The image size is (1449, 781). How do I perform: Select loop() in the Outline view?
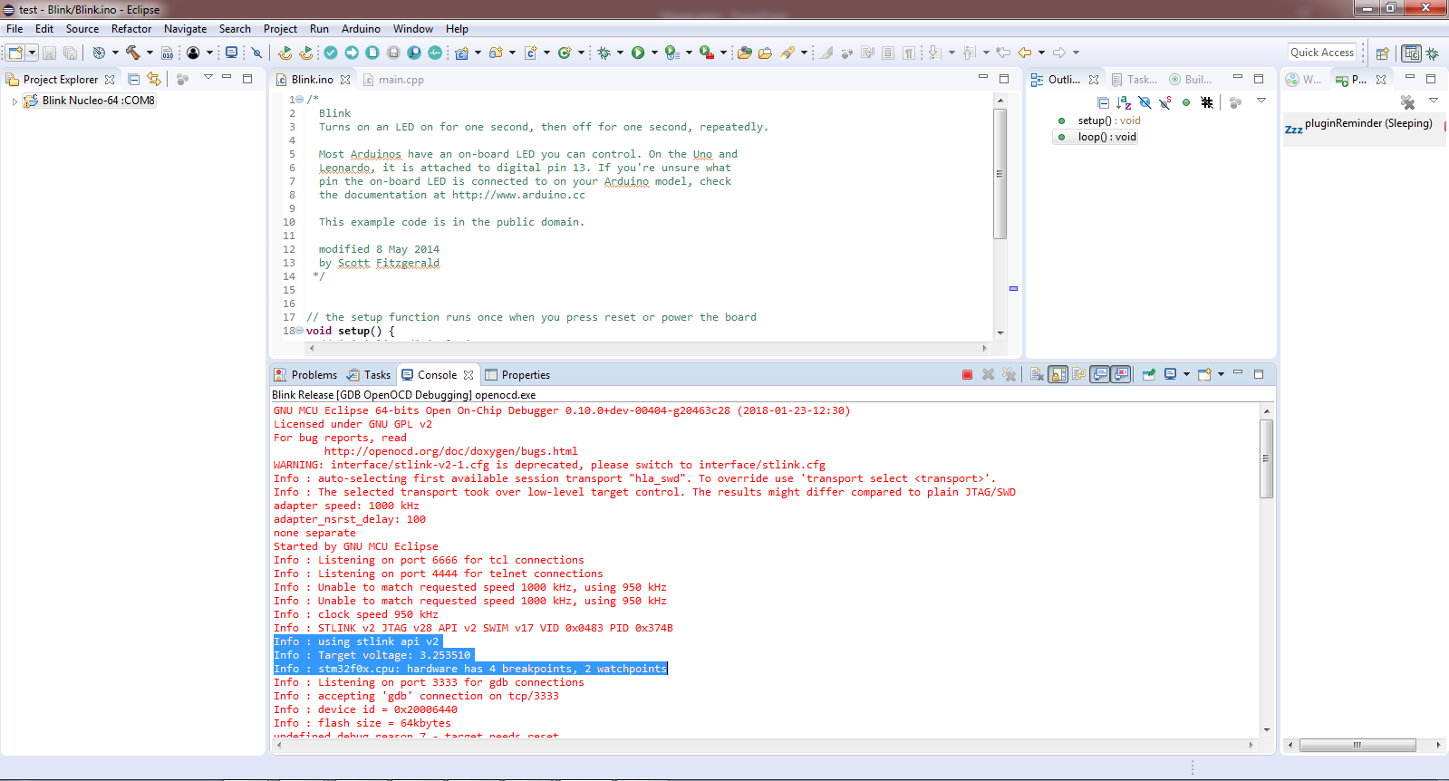(1106, 138)
